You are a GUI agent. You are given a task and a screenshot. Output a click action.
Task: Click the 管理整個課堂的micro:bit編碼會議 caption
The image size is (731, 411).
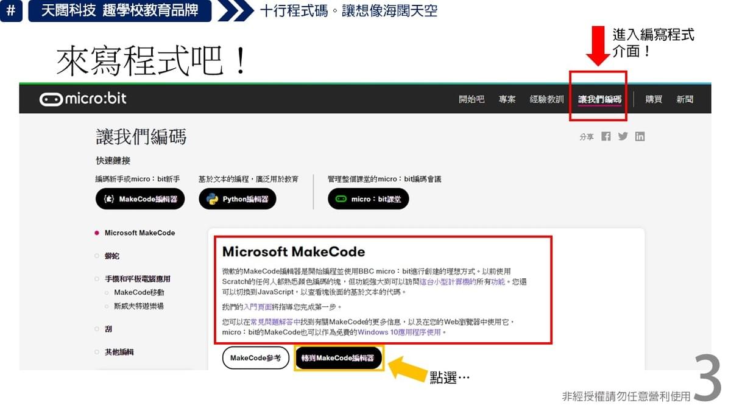[x=384, y=179]
